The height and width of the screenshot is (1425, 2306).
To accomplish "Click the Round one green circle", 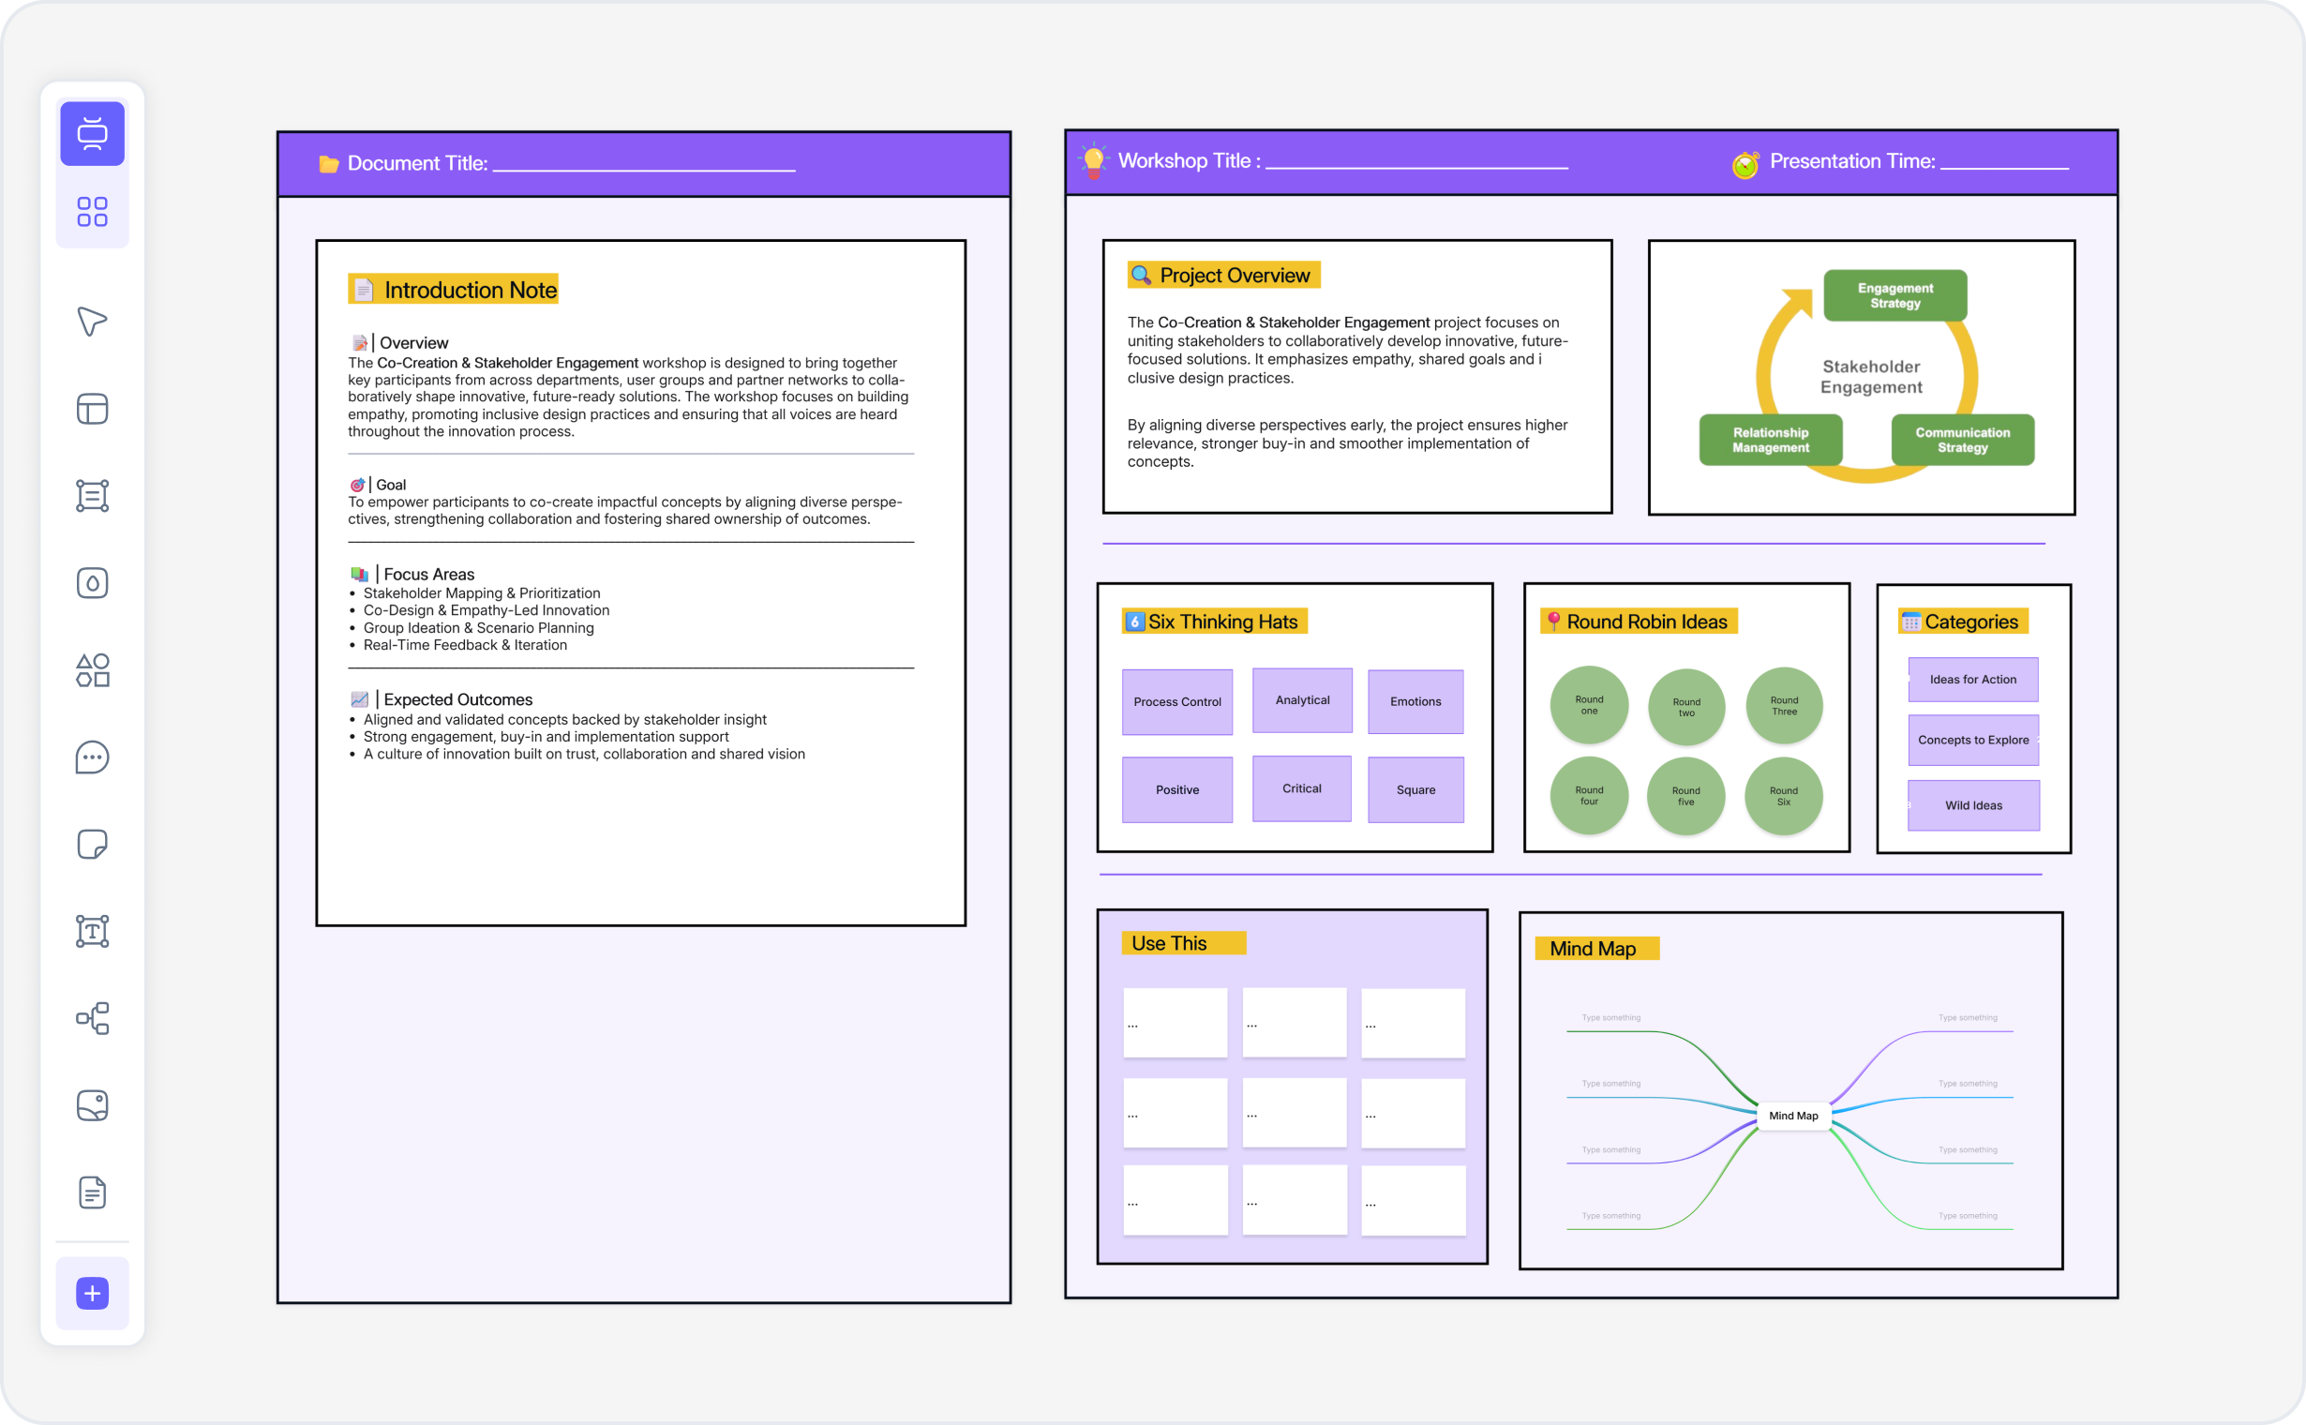I will click(1589, 705).
